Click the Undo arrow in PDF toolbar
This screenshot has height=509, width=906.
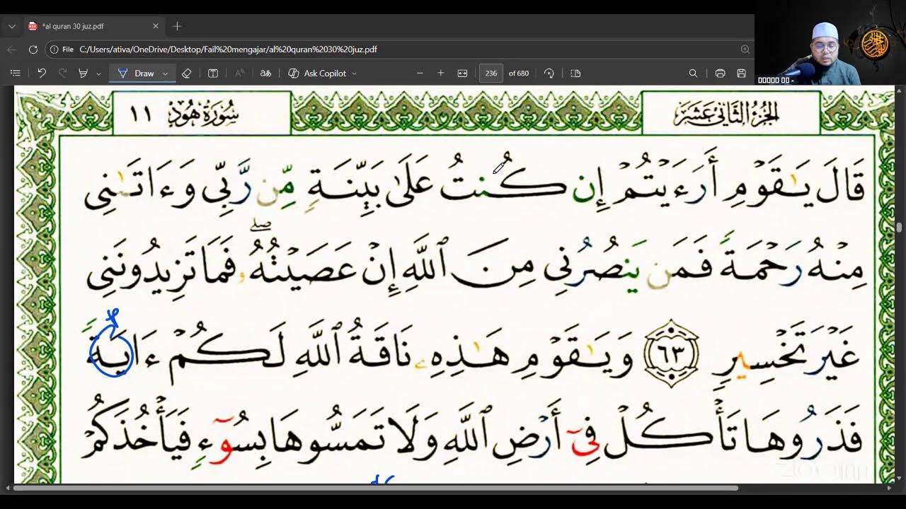pos(42,74)
